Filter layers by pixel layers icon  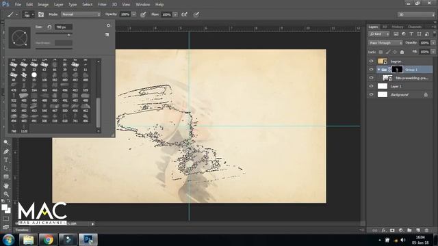point(396,34)
